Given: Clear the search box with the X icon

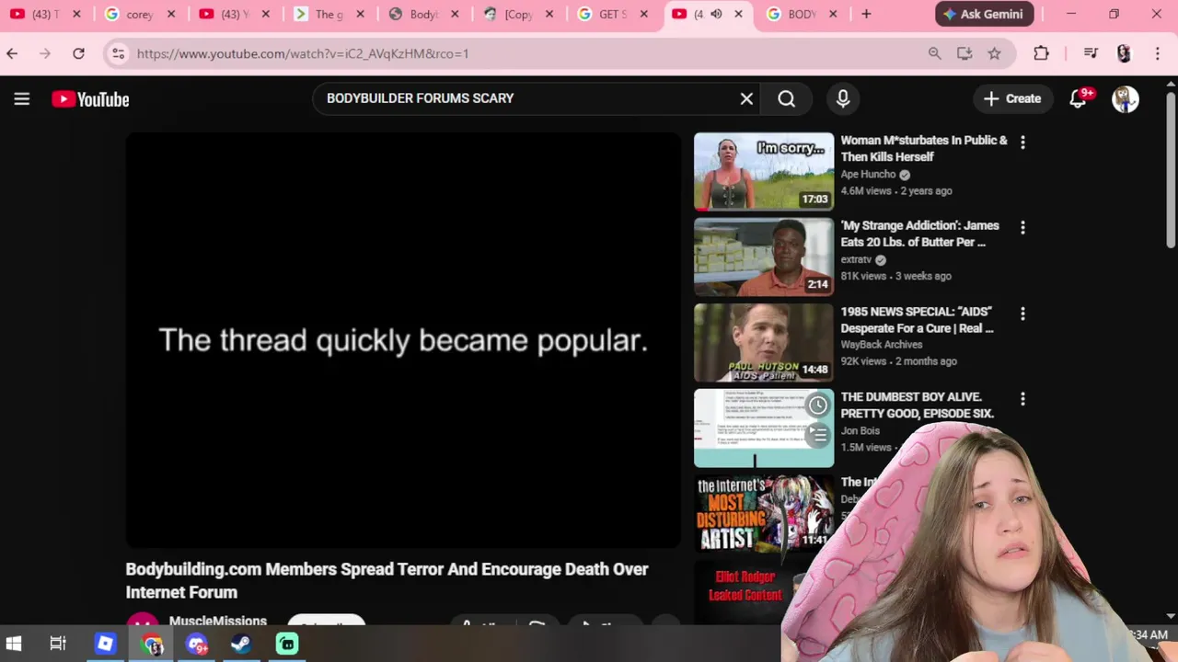Looking at the screenshot, I should pos(746,98).
